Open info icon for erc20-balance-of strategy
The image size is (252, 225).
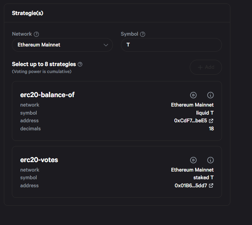coord(210,95)
